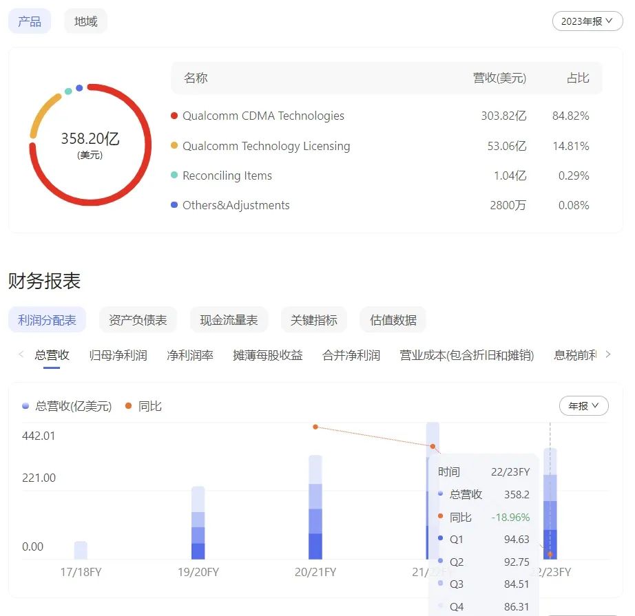
Task: Open the 2023年报 dropdown
Action: point(587,21)
